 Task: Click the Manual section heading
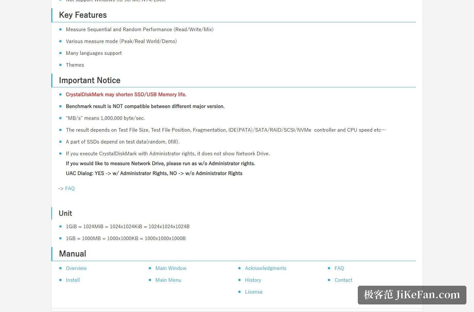coord(72,254)
